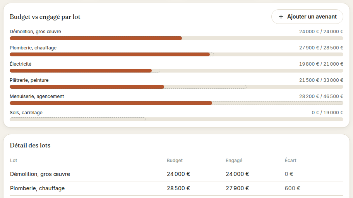Image resolution: width=353 pixels, height=198 pixels.
Task: Click the Budget column header
Action: pyautogui.click(x=175, y=161)
